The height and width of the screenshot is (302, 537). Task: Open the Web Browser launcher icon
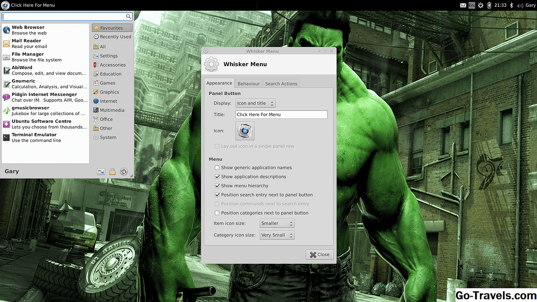pos(6,30)
